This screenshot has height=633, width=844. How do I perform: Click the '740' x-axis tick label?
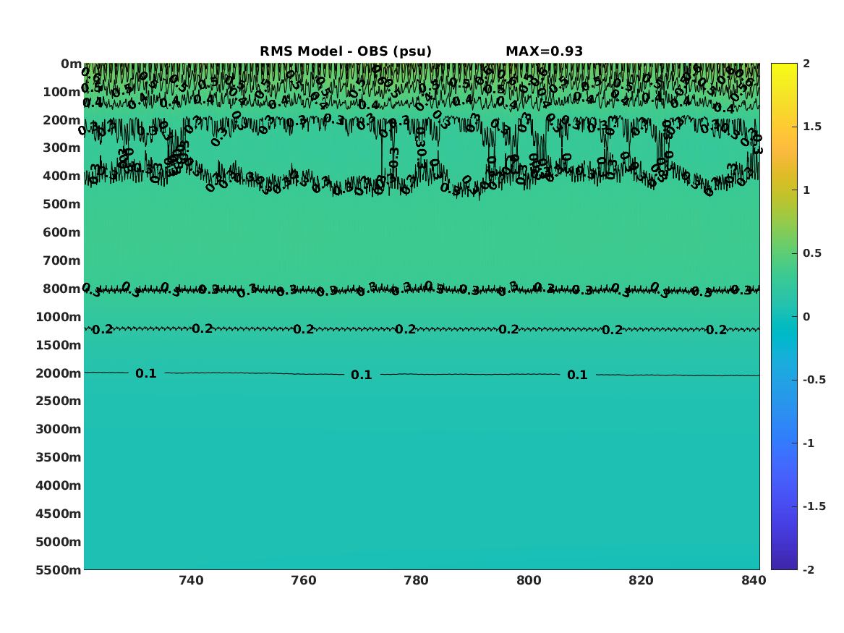click(x=191, y=581)
